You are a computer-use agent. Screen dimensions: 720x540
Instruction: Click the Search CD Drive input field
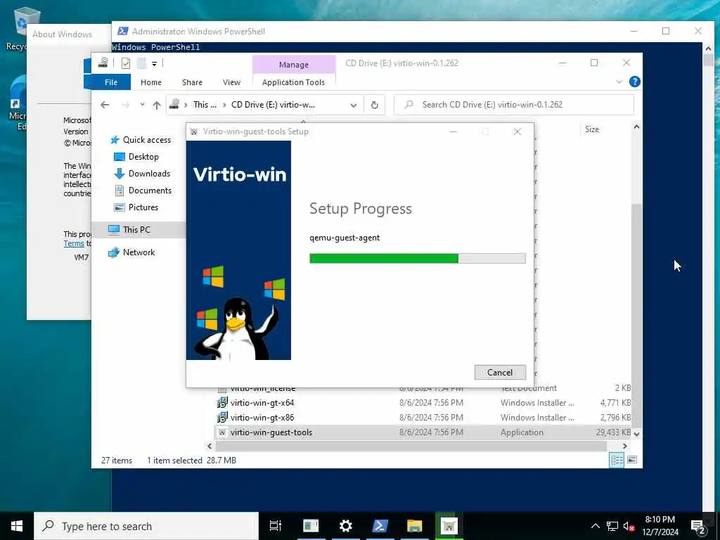514,105
